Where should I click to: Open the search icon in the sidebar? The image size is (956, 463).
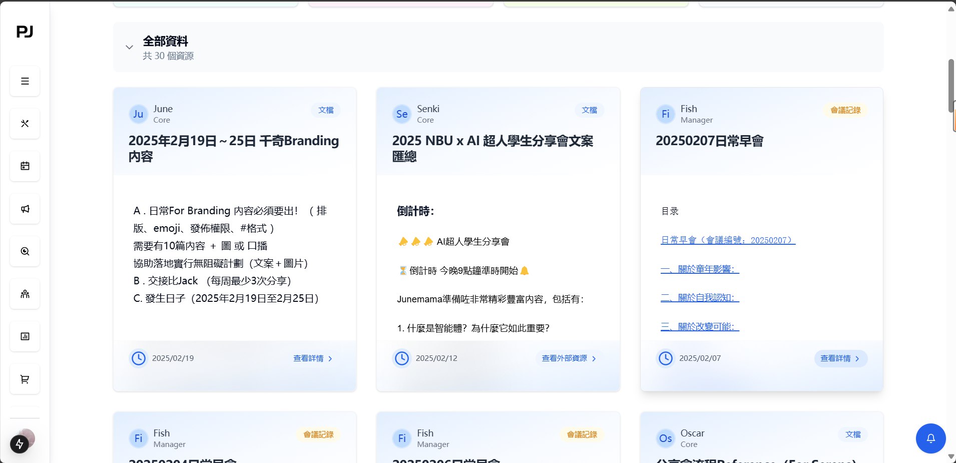24,251
